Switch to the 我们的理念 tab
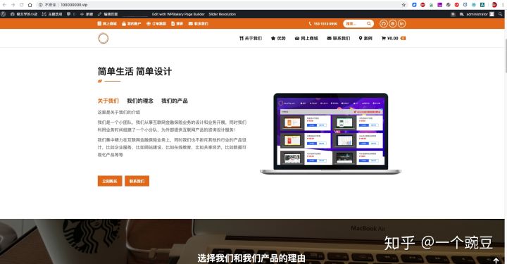Screen dimensions: 507x264 click(140, 101)
